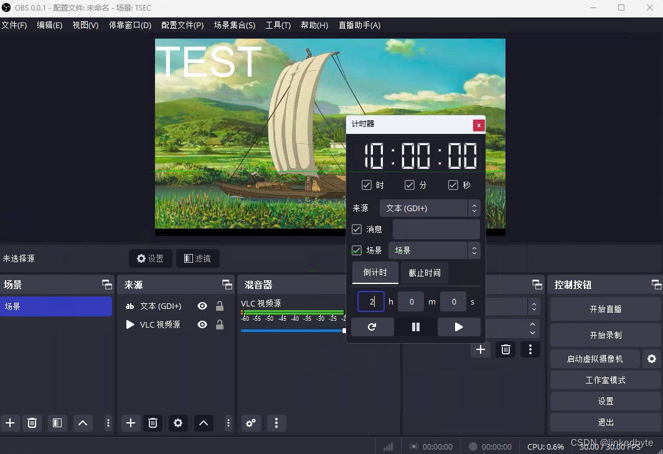The image size is (663, 454).
Task: Open mixer menu three-dot icon
Action: click(x=276, y=423)
